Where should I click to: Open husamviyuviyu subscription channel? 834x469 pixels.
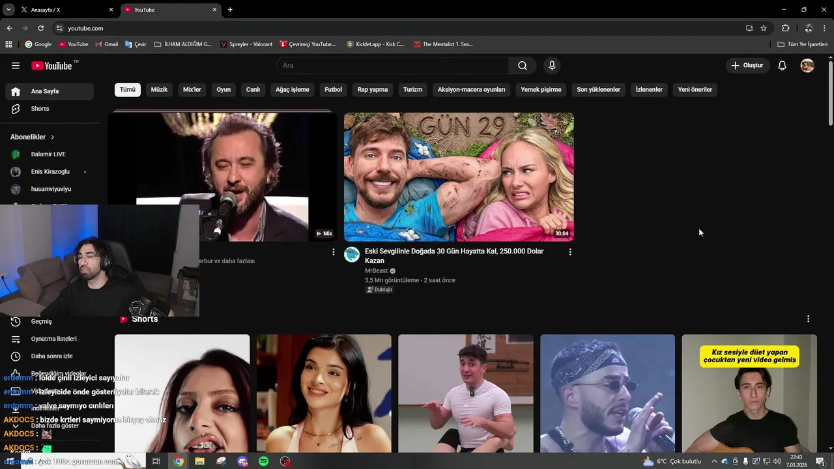[x=50, y=189]
